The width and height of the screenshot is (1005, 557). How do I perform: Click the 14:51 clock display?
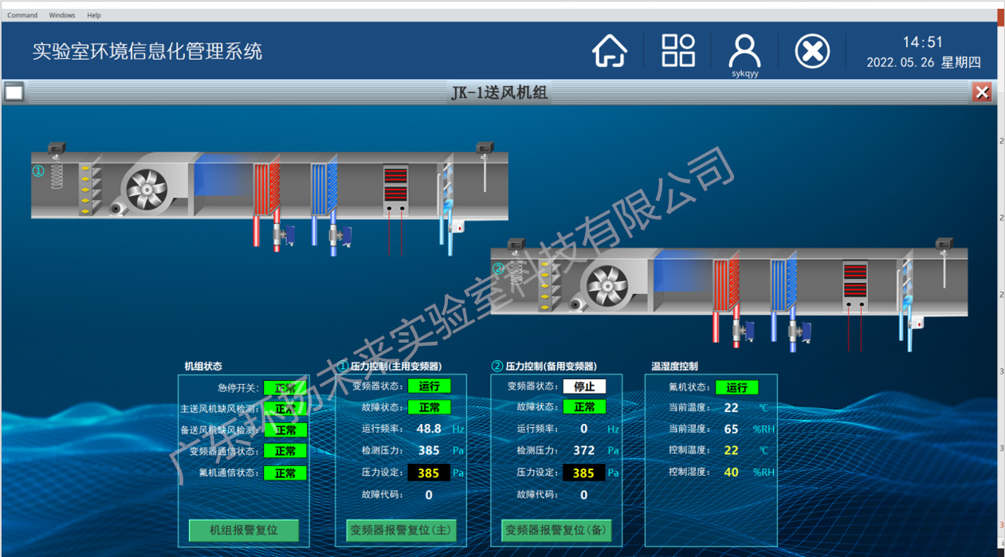[x=923, y=42]
